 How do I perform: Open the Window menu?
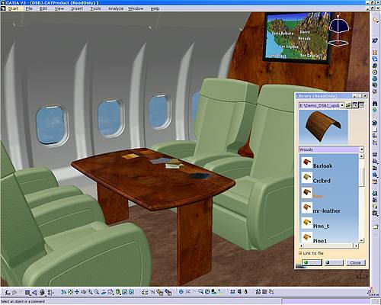(136, 8)
